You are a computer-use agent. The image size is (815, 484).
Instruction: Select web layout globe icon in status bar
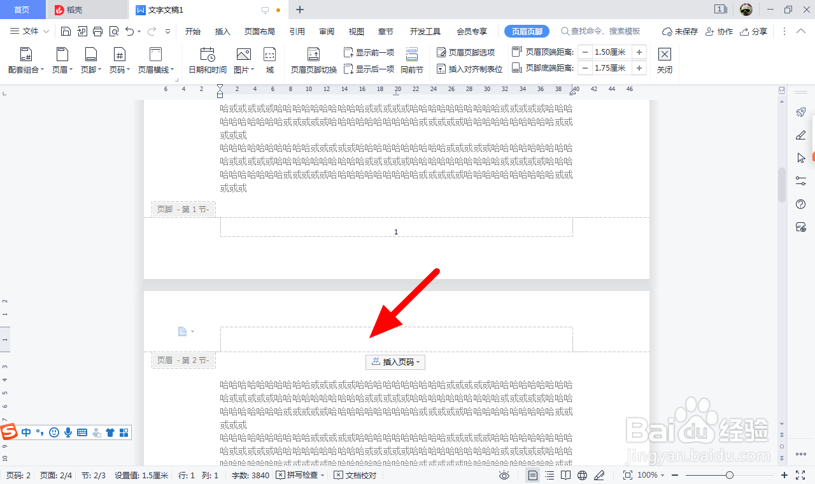tap(582, 475)
